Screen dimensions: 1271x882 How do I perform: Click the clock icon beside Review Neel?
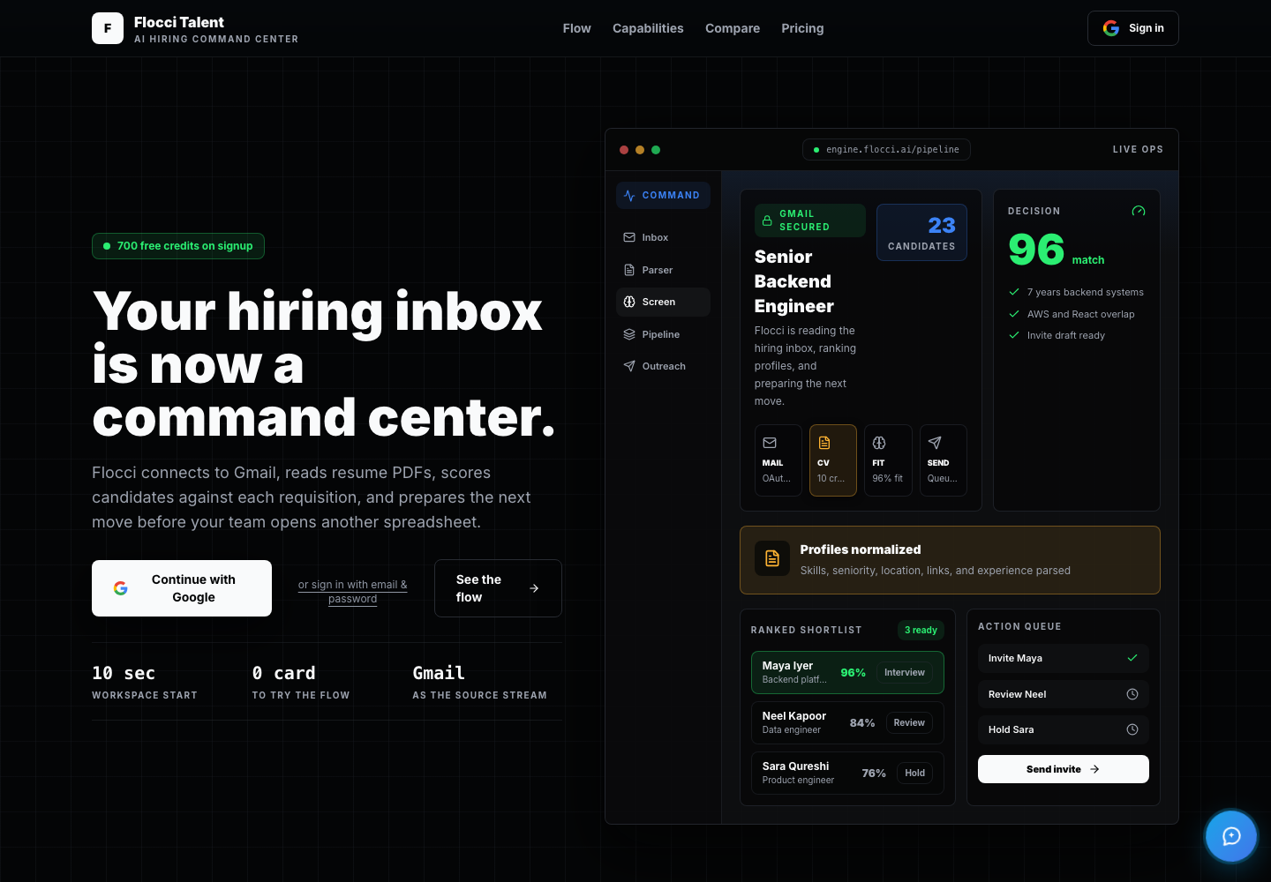pos(1132,694)
